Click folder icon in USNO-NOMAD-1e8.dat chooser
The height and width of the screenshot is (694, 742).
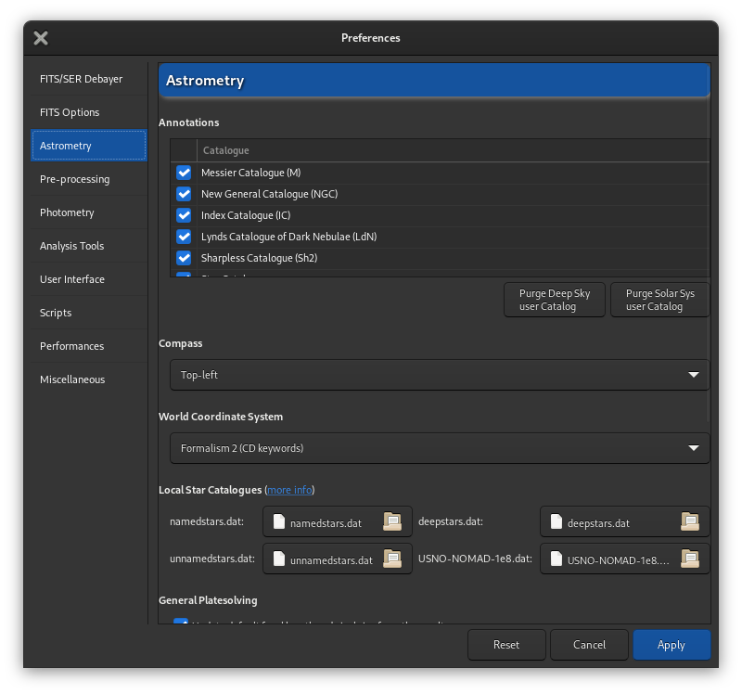[x=689, y=559]
